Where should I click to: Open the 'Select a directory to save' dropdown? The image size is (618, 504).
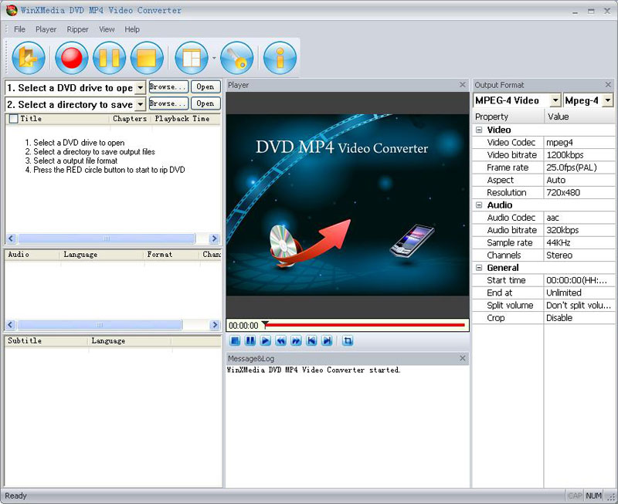click(x=140, y=104)
